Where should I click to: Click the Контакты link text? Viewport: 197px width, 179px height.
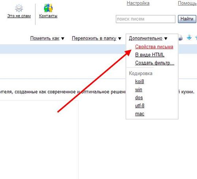coord(48,16)
